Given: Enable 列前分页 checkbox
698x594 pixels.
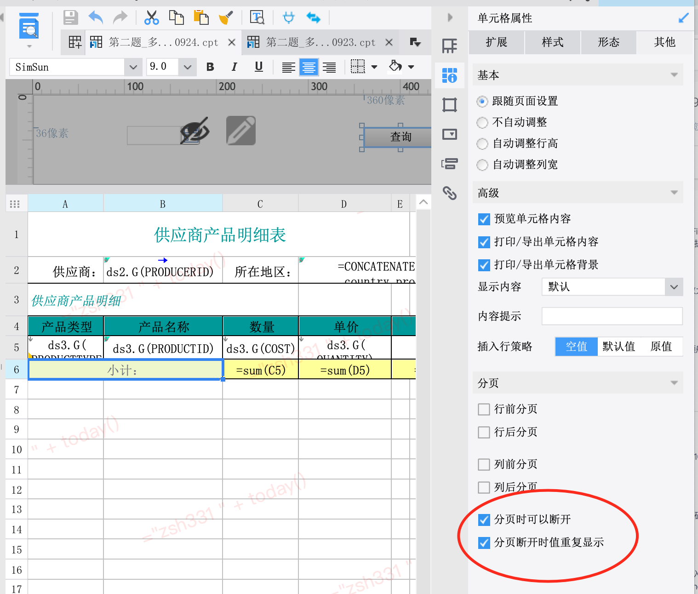Looking at the screenshot, I should 484,464.
